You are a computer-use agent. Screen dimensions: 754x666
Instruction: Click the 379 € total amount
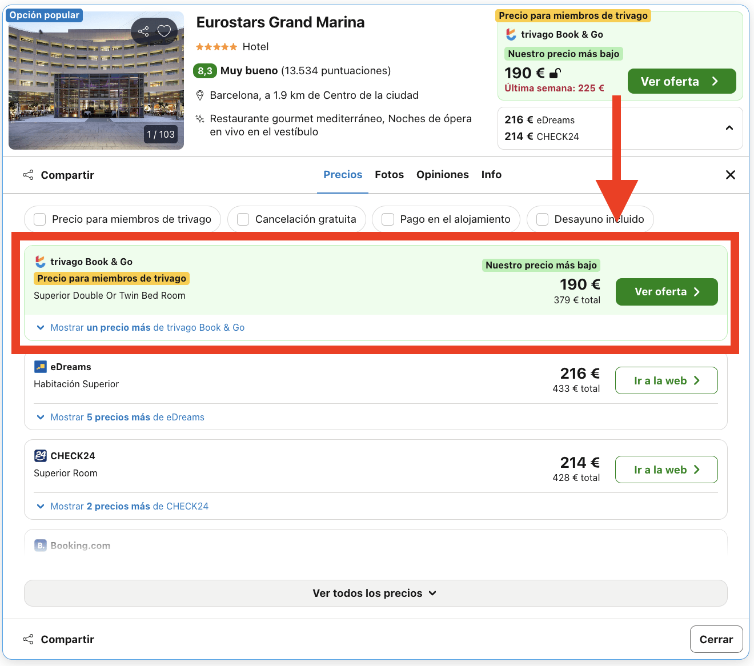pyautogui.click(x=577, y=300)
